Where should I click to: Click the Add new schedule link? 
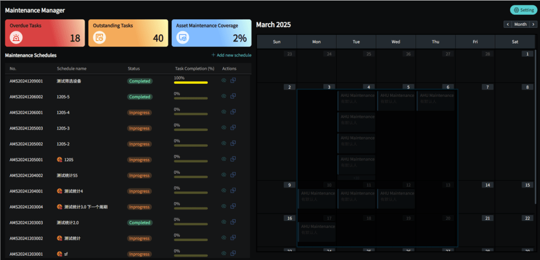click(231, 55)
